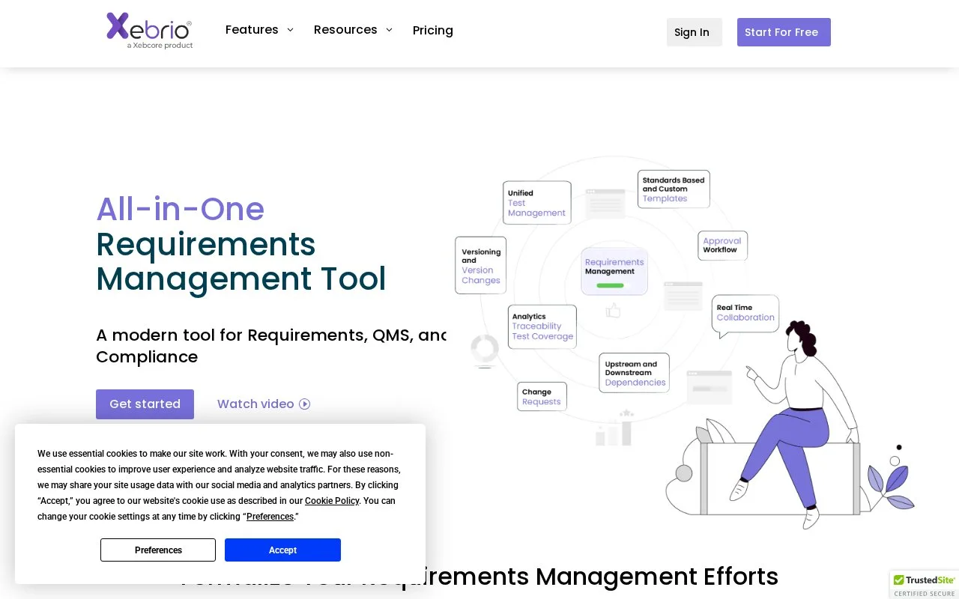Click Start For Free button
Viewport: 959px width, 599px height.
coord(784,32)
